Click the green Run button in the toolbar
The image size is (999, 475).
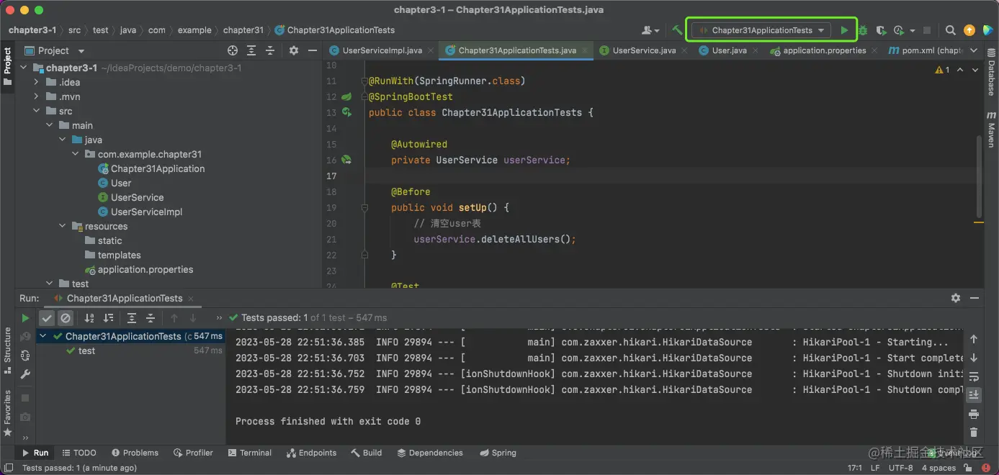[x=844, y=30]
